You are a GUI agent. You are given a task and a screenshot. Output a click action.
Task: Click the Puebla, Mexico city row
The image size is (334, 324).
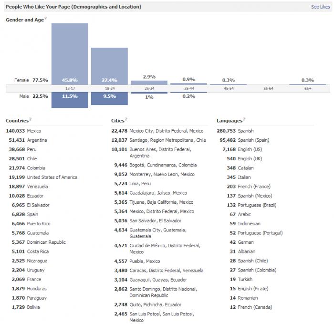(137, 261)
